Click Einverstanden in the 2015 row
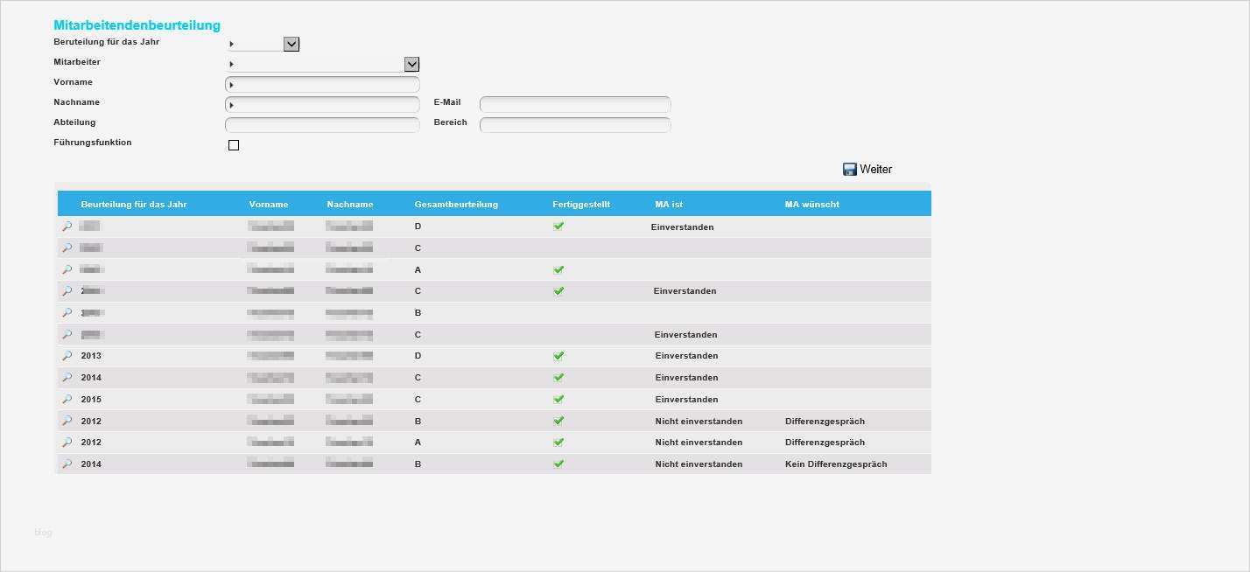 coord(686,400)
